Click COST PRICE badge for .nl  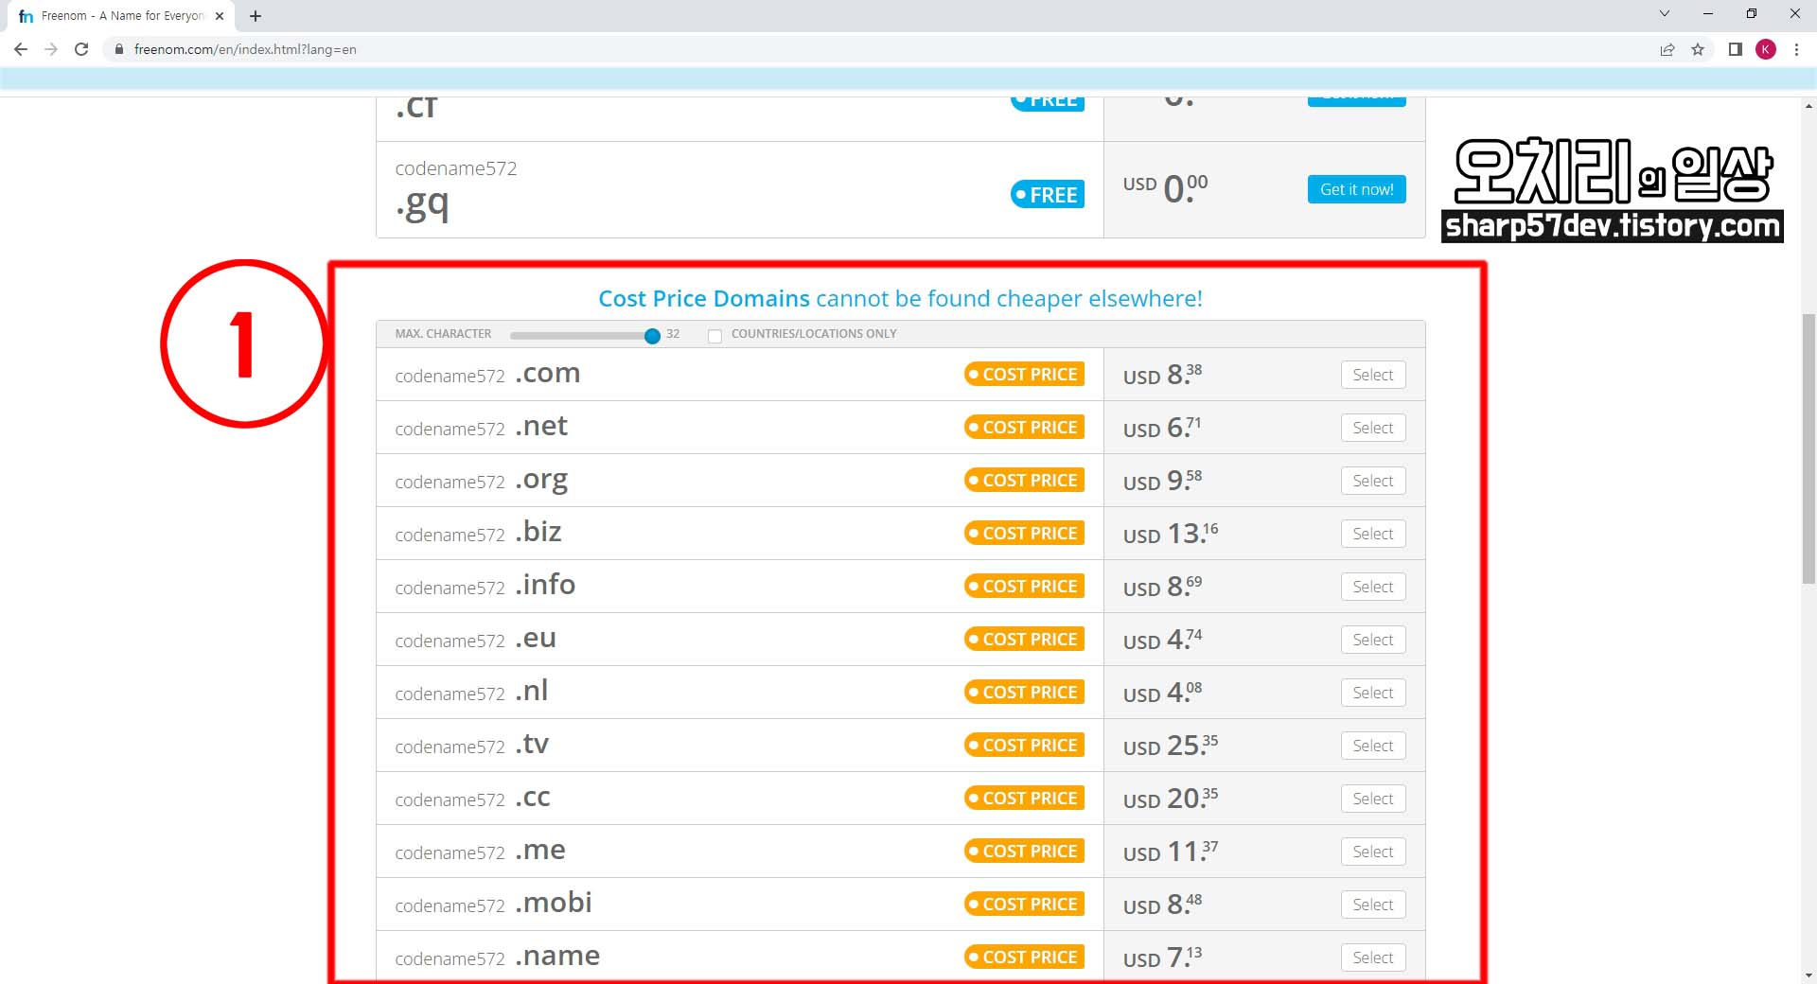(1024, 693)
